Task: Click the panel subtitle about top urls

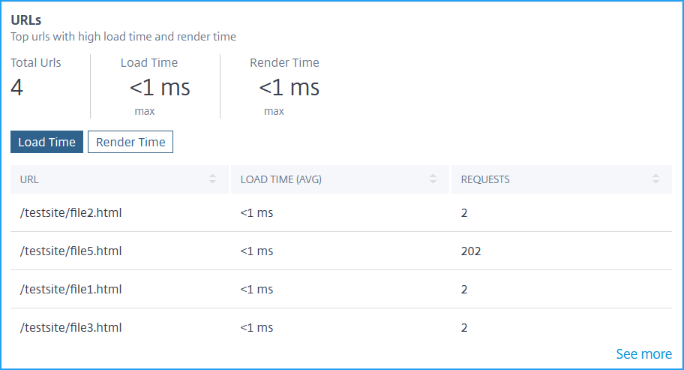Action: [124, 37]
